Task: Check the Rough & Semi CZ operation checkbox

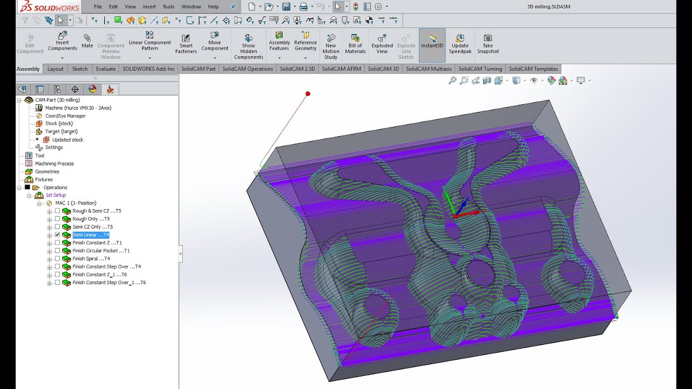Action: (57, 211)
